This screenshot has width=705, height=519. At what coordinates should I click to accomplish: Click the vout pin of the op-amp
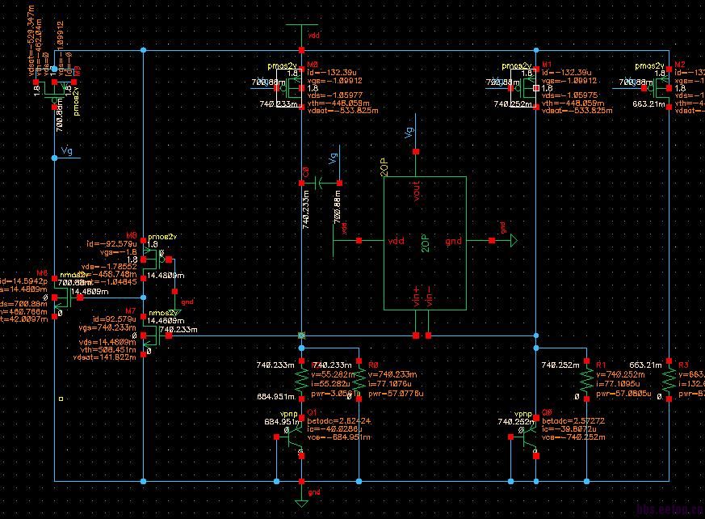click(416, 152)
